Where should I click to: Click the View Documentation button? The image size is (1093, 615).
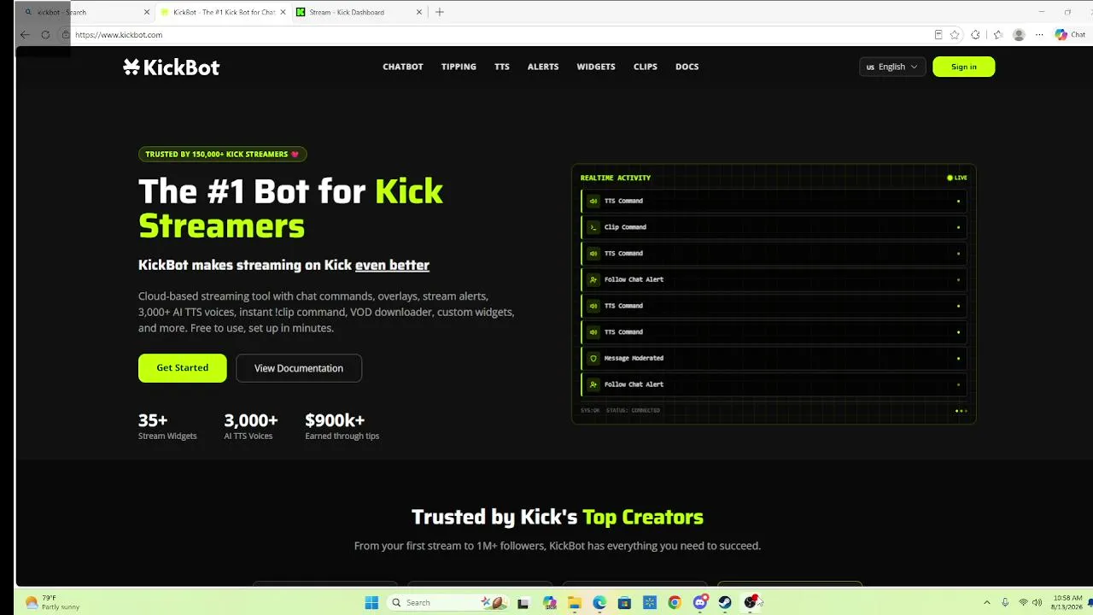[299, 368]
